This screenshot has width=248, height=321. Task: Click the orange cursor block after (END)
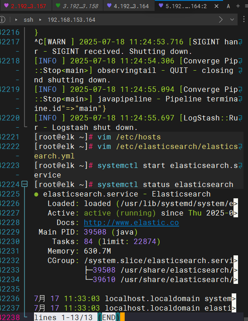click(x=122, y=317)
